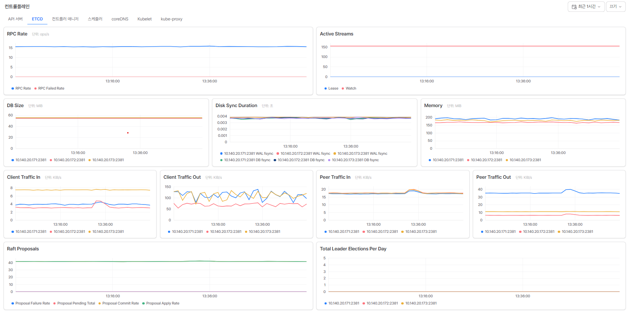
Task: Toggle the Proposal Failure Rate legend series
Action: click(31, 303)
